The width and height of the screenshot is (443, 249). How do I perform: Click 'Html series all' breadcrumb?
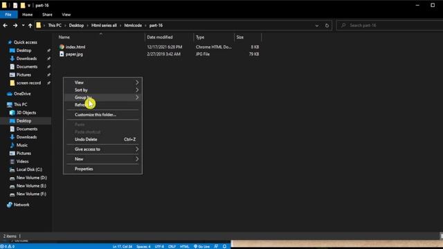[104, 26]
